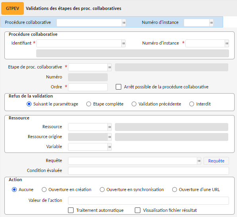Select Etape complète refusal option
Viewport: 237px width, 217px height.
pos(89,104)
